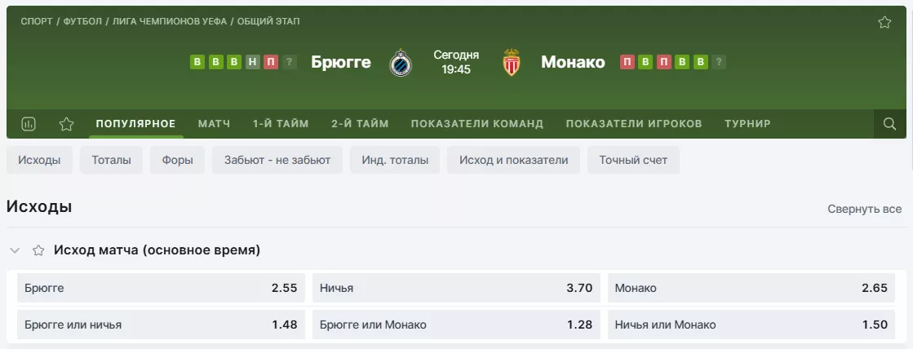Select the "Точный счет" filter chip

pos(632,160)
